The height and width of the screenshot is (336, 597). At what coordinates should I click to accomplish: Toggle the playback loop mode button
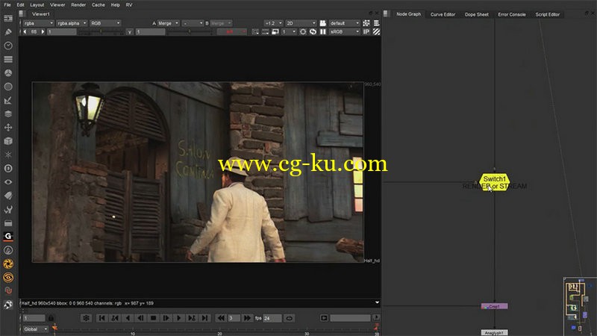[x=289, y=318]
